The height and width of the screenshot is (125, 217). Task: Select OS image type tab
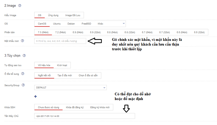tap(40, 15)
